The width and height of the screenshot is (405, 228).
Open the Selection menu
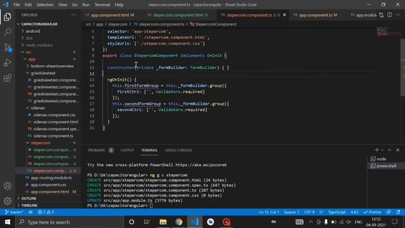(45, 4)
